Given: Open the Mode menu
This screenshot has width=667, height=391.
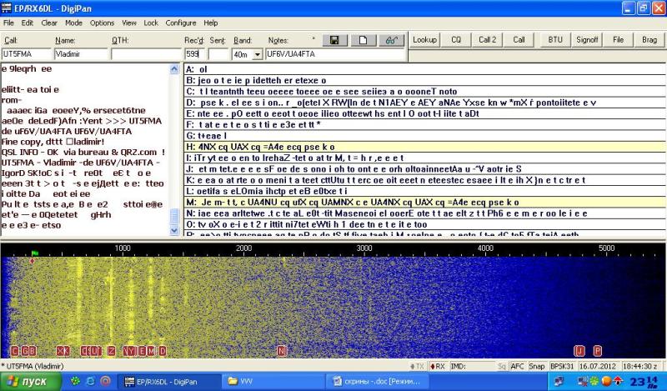Looking at the screenshot, I should 73,23.
